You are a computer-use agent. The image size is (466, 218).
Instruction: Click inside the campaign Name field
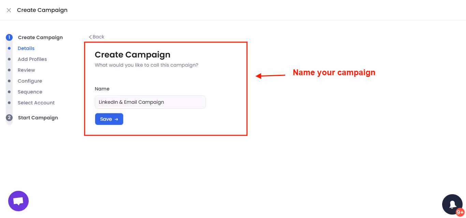[150, 102]
